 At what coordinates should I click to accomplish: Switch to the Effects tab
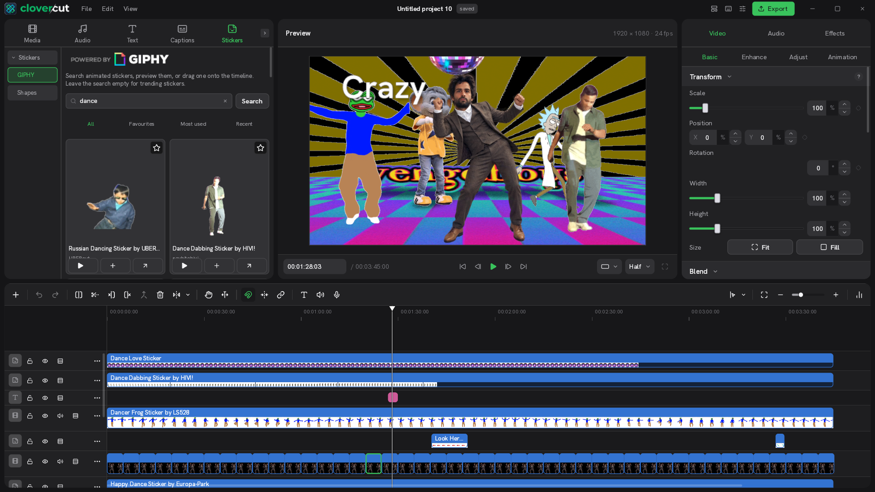click(834, 33)
